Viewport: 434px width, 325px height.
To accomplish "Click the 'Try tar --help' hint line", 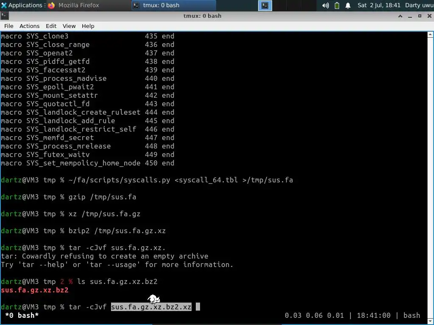I will 117,265.
